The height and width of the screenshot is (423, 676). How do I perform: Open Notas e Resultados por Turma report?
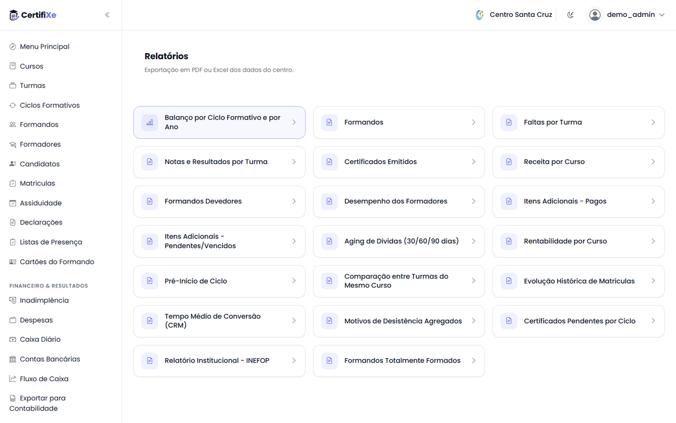point(219,162)
